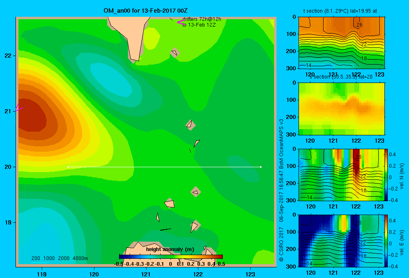Click the main map latitude label 22
The image size is (409, 278).
pyautogui.click(x=8, y=56)
